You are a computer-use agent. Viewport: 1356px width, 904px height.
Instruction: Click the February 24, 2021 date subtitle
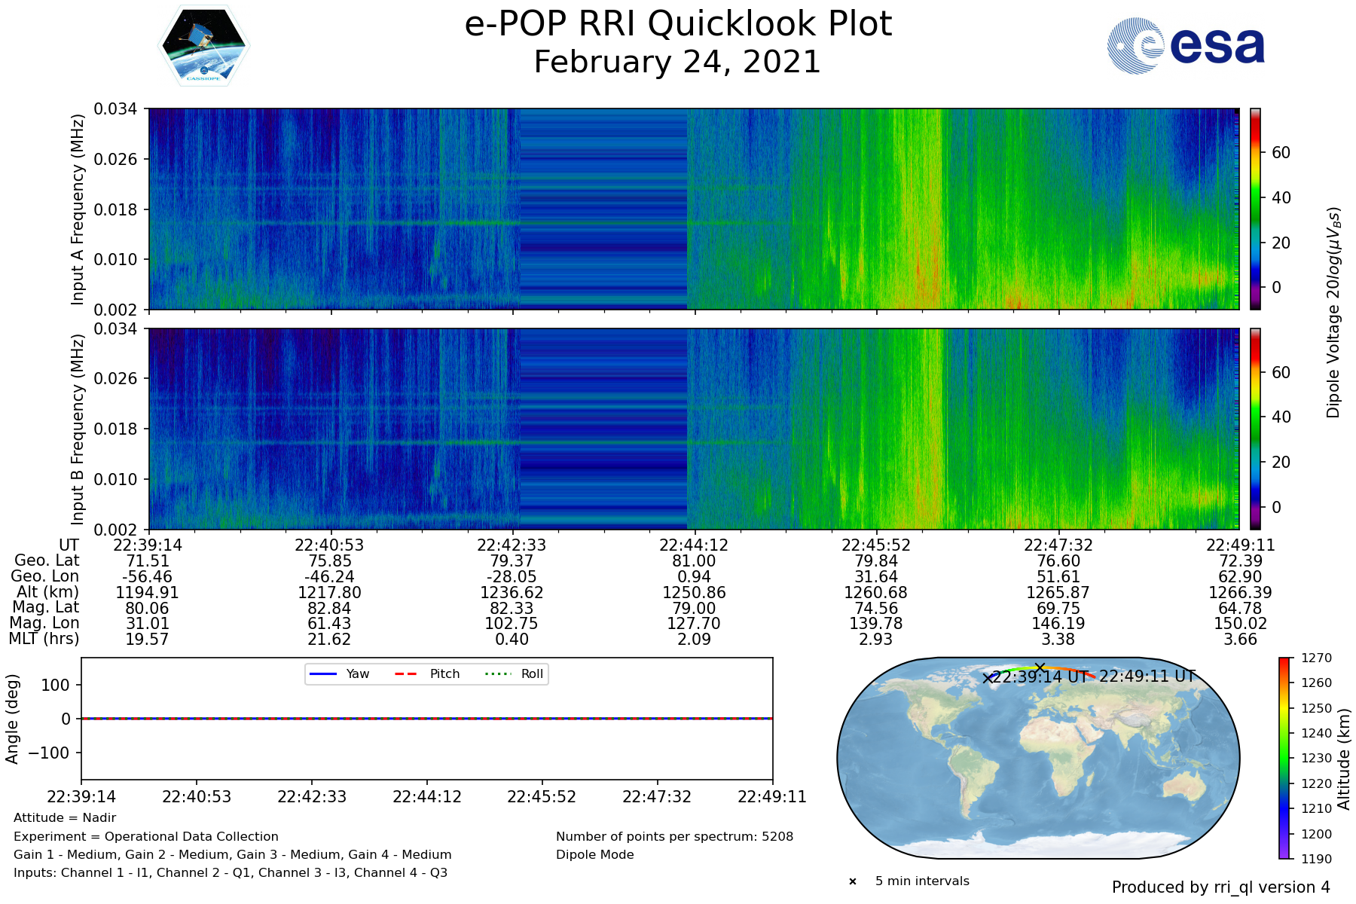coord(677,62)
